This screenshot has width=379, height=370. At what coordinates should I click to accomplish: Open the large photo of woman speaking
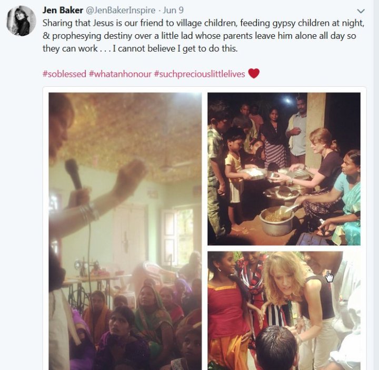click(x=125, y=231)
